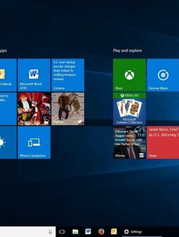
Task: Open the Xbox tile
Action: tap(130, 75)
